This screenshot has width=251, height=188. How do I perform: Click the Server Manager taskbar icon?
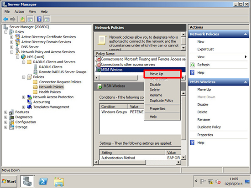(x=27, y=182)
